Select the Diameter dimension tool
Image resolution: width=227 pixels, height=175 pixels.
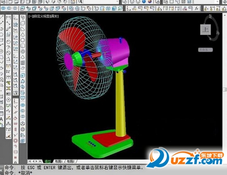point(8,53)
